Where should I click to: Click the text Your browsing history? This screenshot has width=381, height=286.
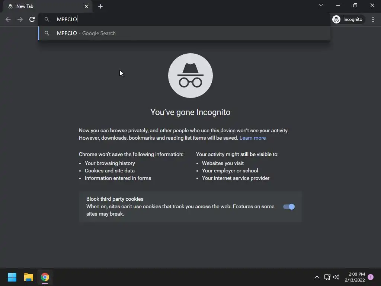point(110,163)
